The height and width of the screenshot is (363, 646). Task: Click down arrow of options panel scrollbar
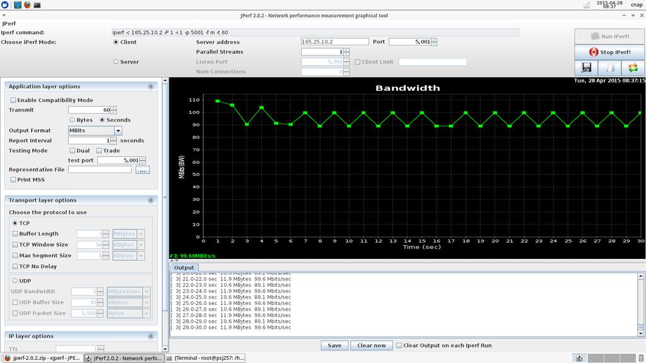coord(165,349)
